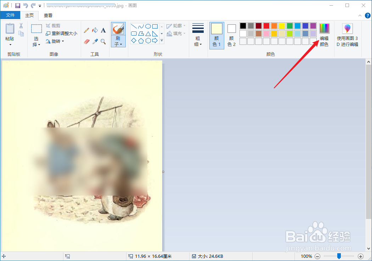Select the Right triangle shape

pos(155,34)
